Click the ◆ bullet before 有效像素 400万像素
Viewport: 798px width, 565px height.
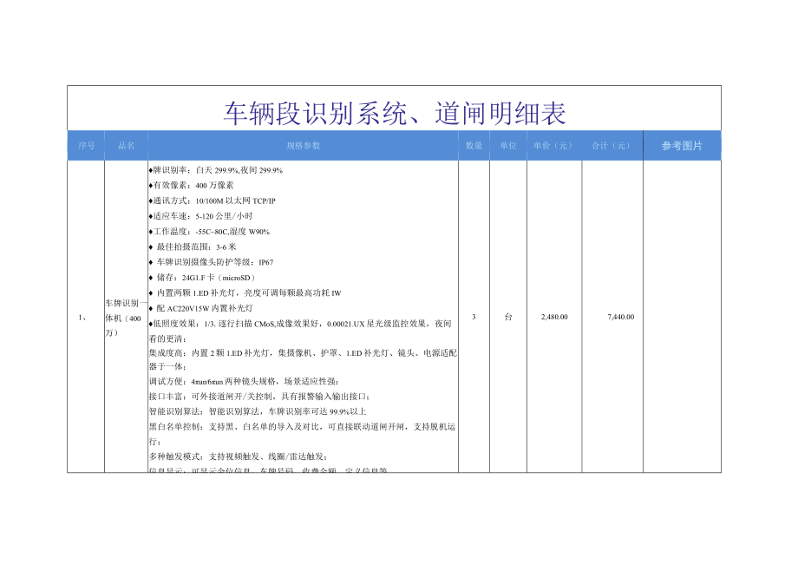tap(149, 186)
